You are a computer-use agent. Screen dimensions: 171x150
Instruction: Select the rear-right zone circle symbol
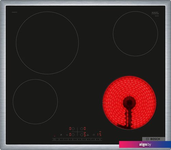pos(82,129)
